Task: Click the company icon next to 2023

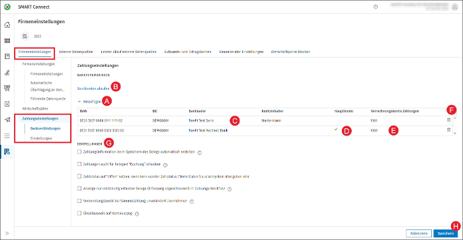Action: (x=25, y=36)
